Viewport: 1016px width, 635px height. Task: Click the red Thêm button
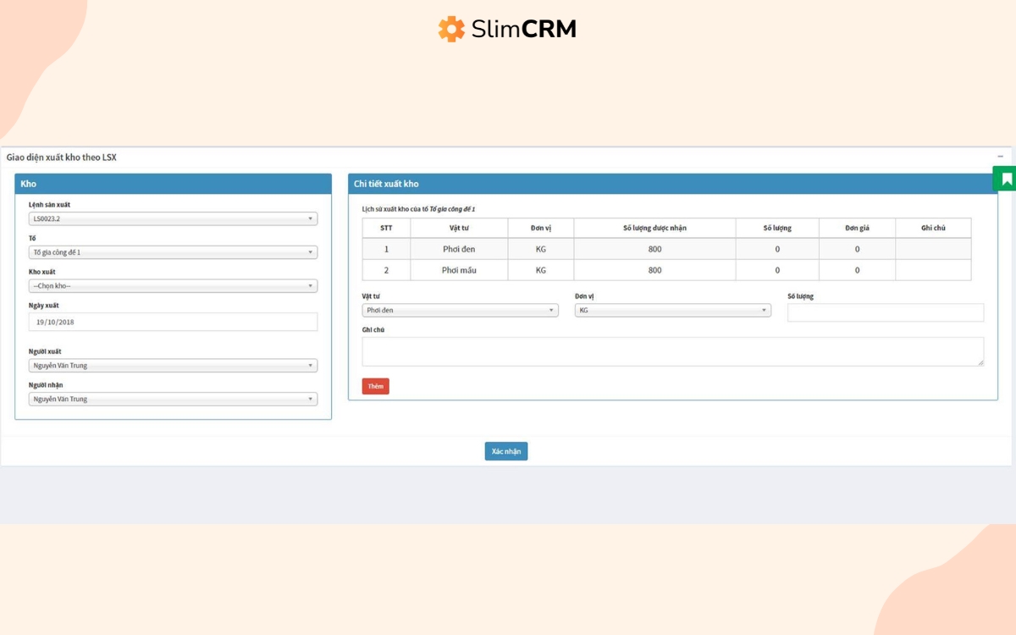[375, 385]
